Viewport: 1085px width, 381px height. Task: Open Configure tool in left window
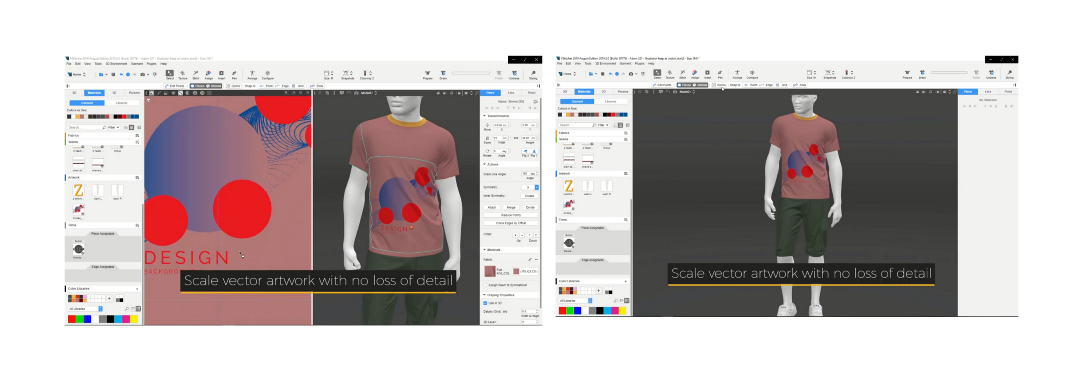click(267, 75)
